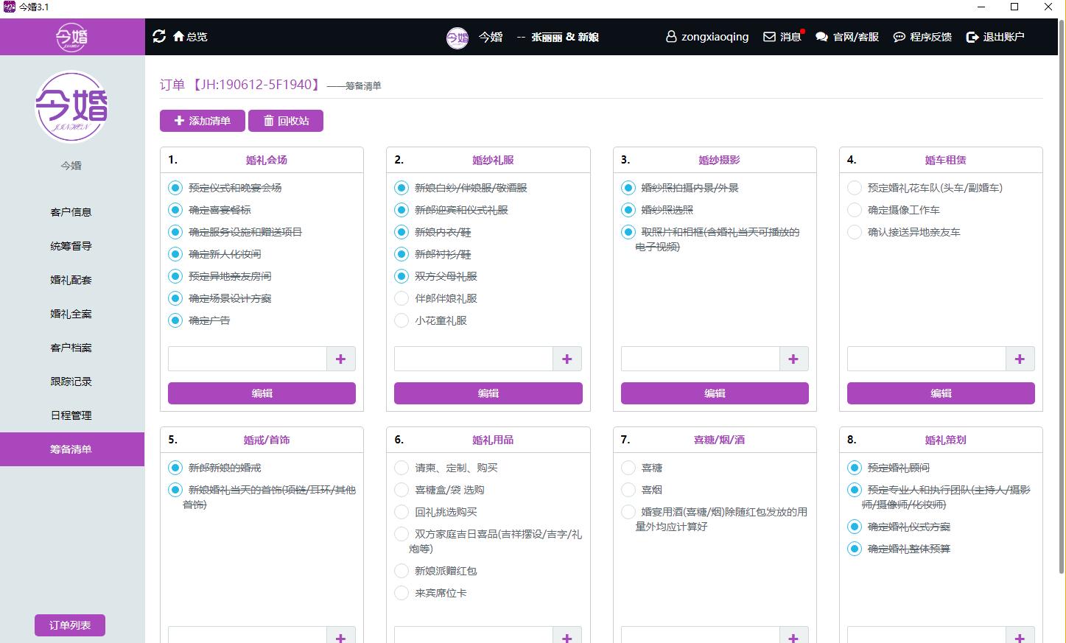Open the 回收站 recycle bin
The width and height of the screenshot is (1066, 643).
pyautogui.click(x=286, y=120)
